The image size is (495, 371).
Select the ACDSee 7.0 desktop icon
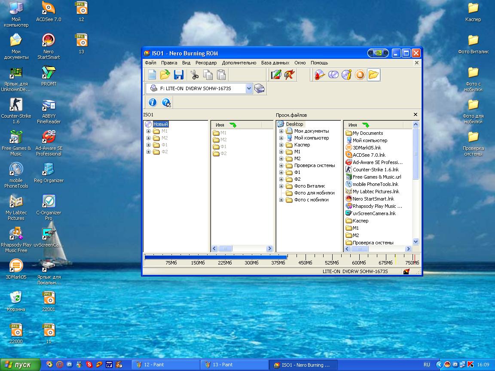[49, 11]
